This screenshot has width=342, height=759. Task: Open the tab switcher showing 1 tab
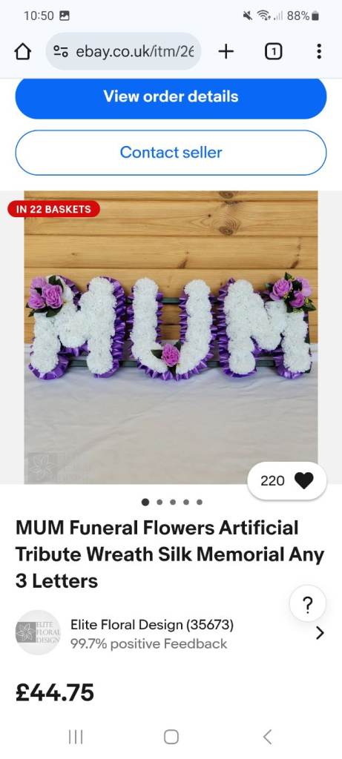[273, 51]
